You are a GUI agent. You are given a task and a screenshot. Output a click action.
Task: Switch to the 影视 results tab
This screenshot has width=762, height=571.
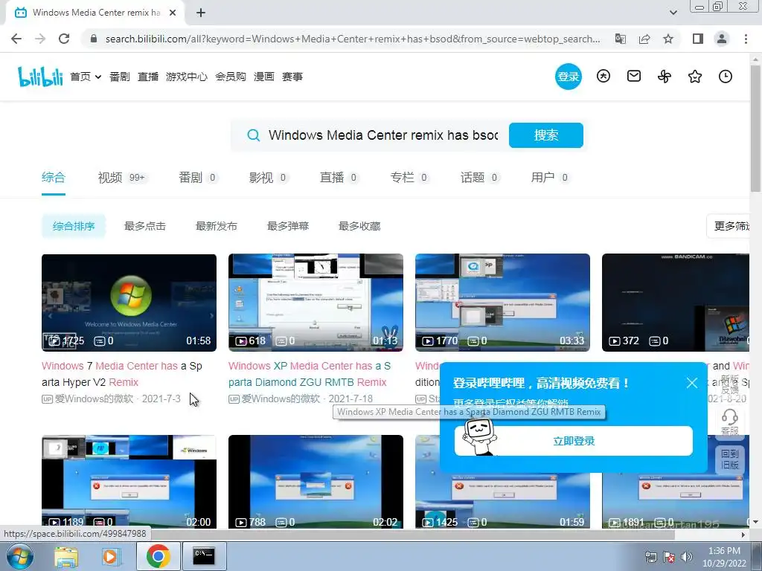[268, 178]
